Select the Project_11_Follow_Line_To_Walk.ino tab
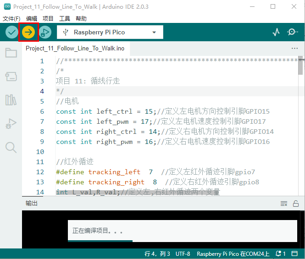This screenshot has width=305, height=259. [75, 49]
